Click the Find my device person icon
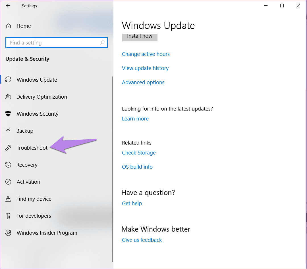This screenshot has width=307, height=269. [8, 199]
